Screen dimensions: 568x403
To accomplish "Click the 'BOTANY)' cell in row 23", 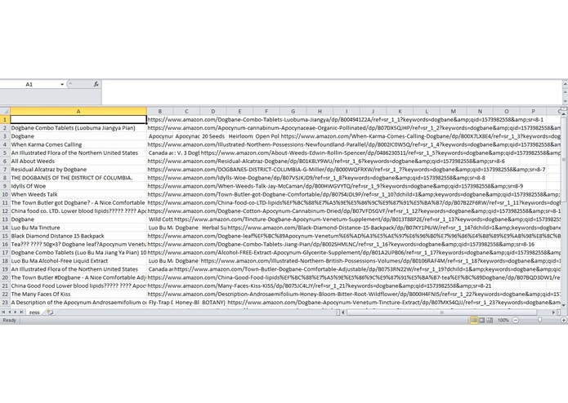I will coord(213,303).
